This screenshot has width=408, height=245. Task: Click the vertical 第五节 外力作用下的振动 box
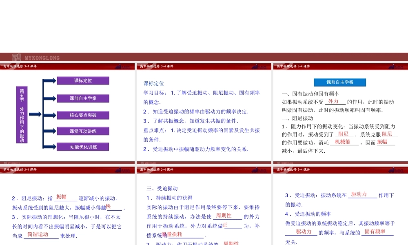[22, 115]
